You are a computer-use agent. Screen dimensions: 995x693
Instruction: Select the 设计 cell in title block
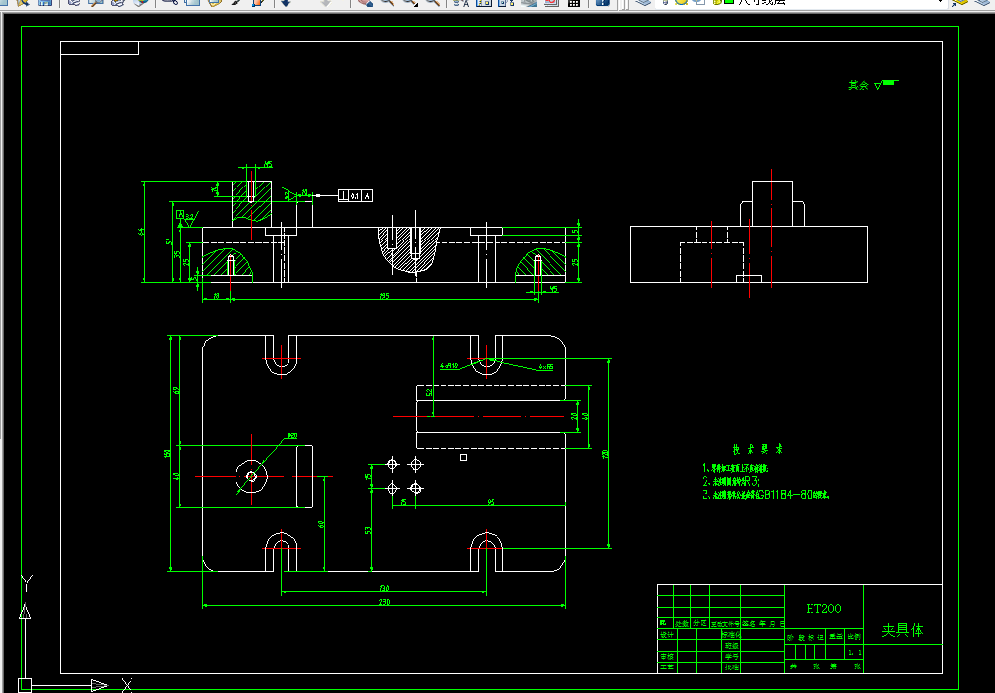point(666,635)
